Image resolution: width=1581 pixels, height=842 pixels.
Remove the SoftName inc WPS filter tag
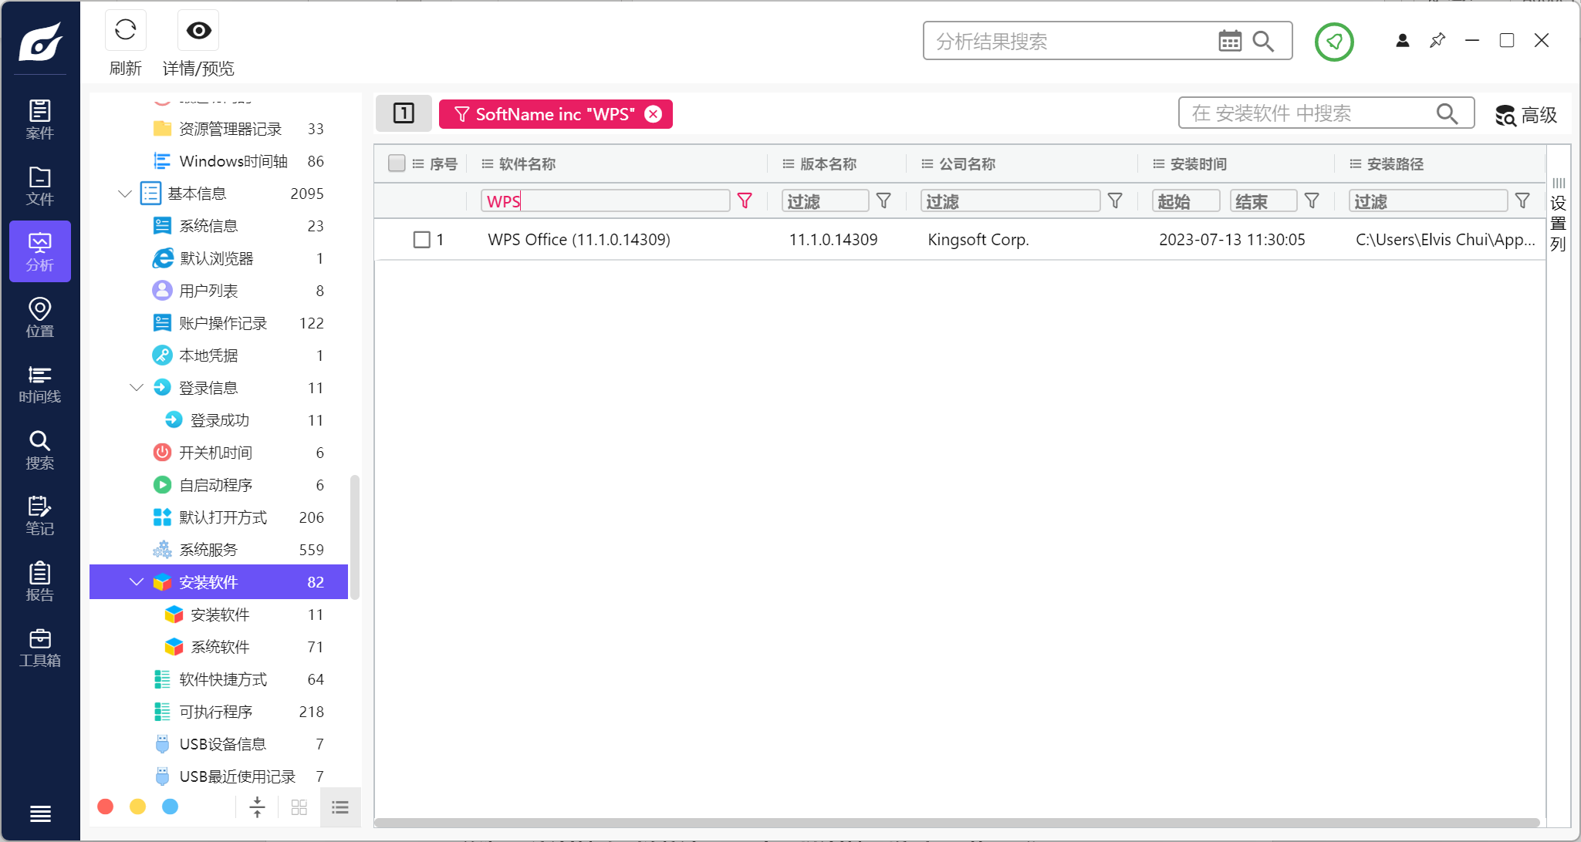[654, 114]
